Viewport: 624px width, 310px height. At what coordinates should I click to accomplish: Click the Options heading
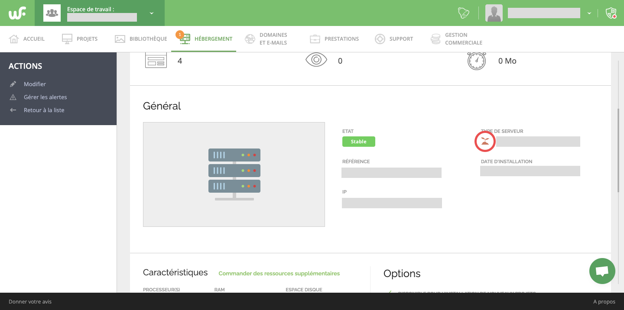[x=402, y=274]
